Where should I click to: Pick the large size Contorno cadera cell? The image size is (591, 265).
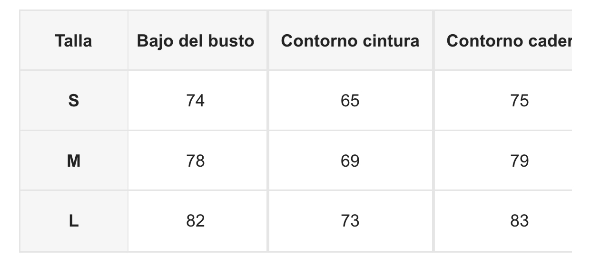519,221
